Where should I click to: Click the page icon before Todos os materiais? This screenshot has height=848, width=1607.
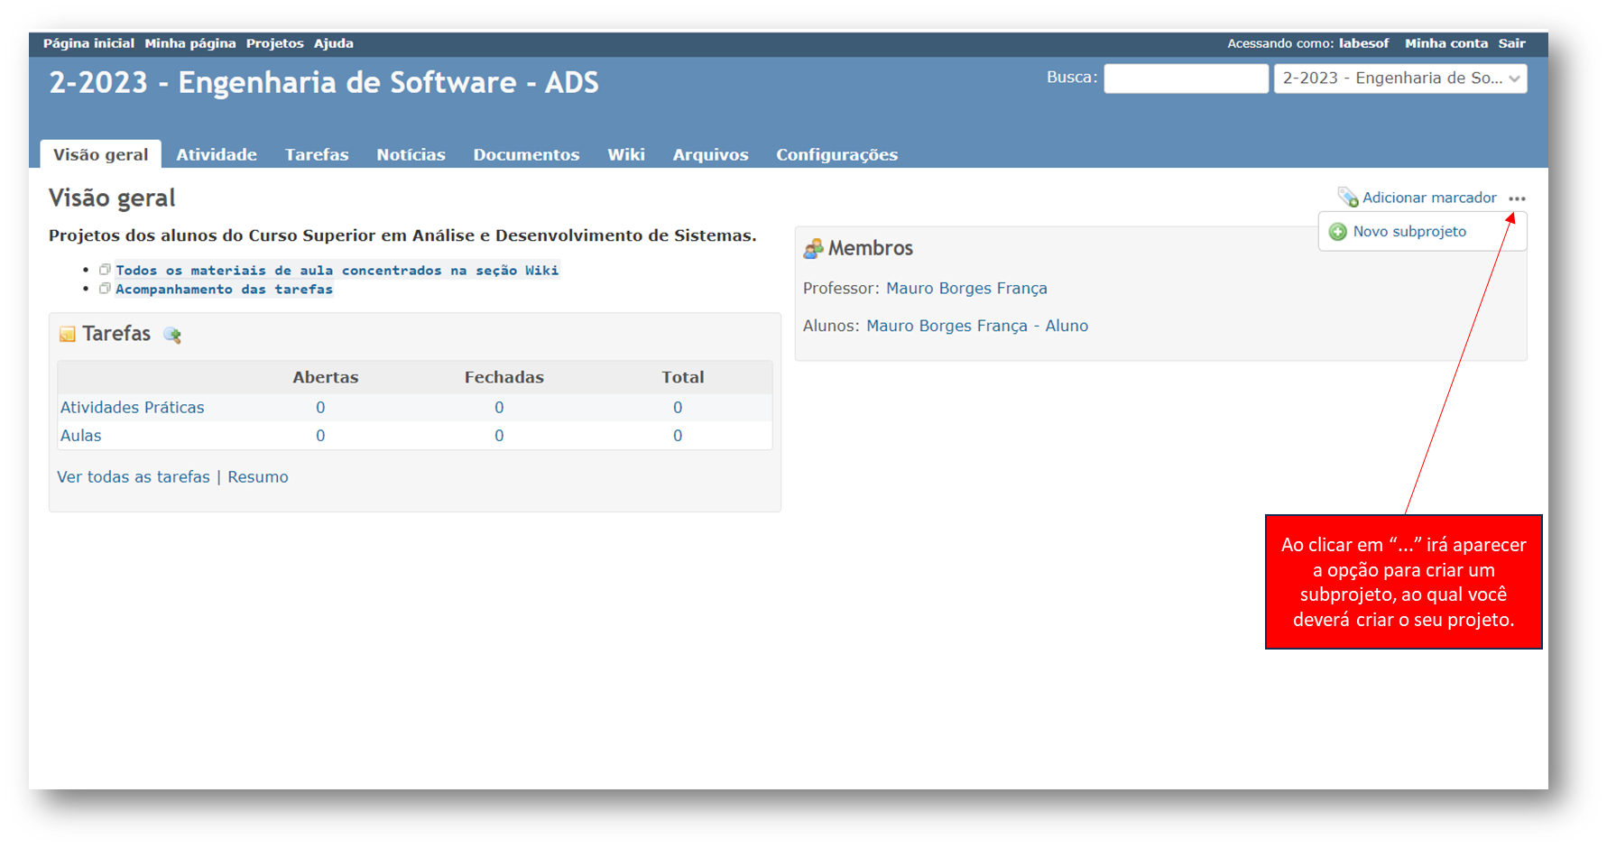[x=105, y=270]
